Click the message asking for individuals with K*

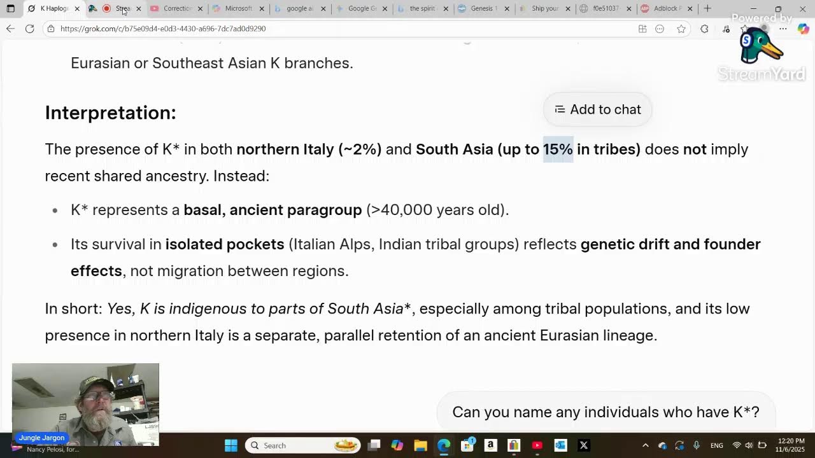(606, 412)
